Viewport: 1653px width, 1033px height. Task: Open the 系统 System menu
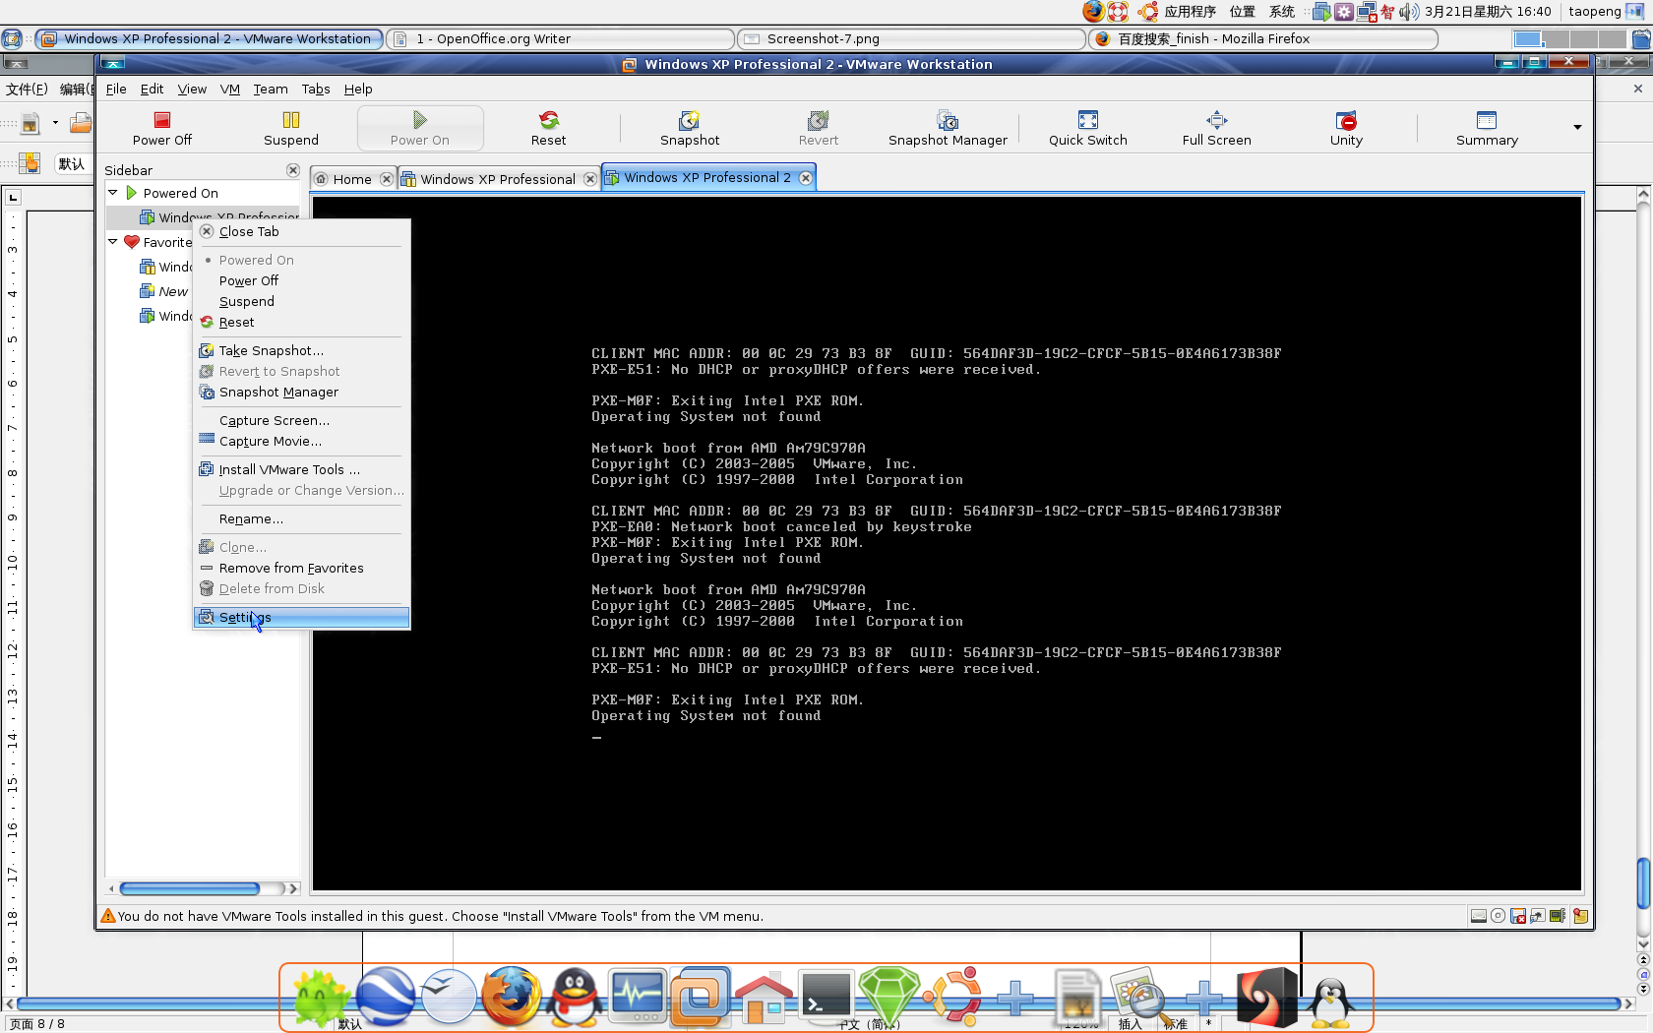click(1282, 12)
